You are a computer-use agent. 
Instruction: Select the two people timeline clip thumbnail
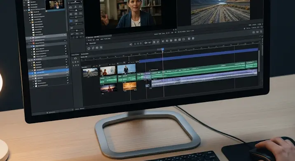click(x=108, y=70)
